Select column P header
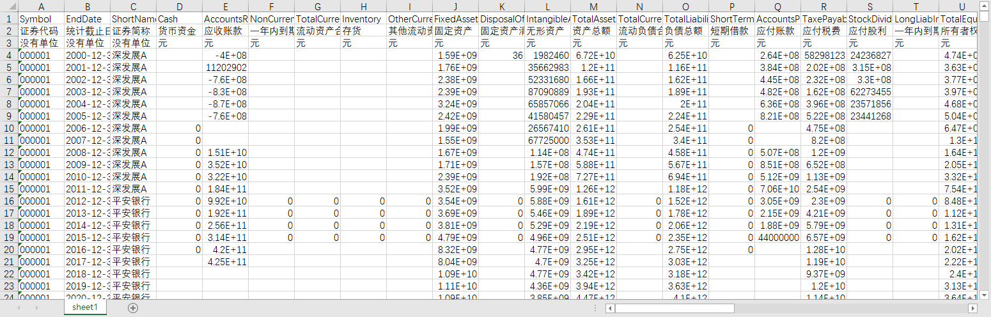Image resolution: width=991 pixels, height=317 pixels. tap(731, 6)
